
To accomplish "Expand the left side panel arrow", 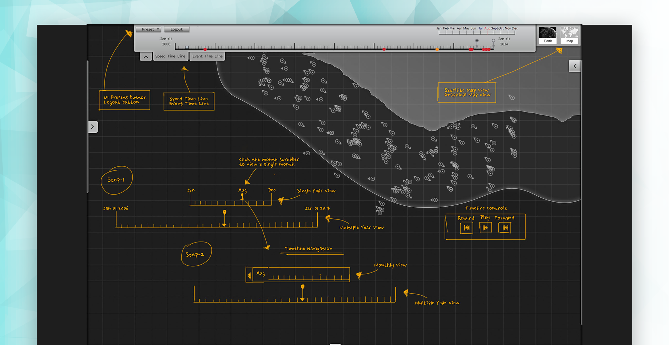I will [x=92, y=127].
